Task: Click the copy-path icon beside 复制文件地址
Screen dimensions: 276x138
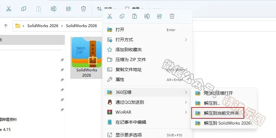Action: pos(110,69)
